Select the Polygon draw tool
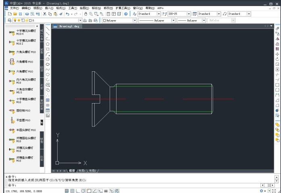 pos(48,44)
